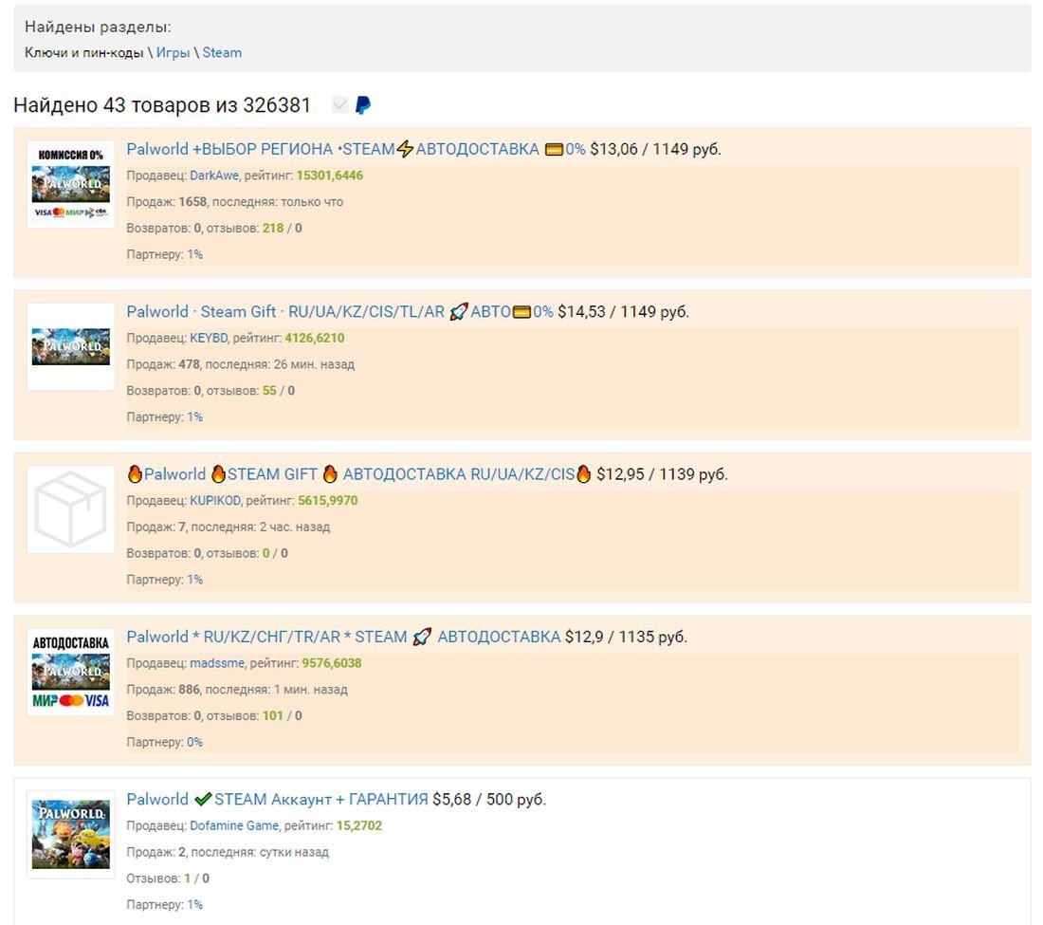Click the price $13,06 / 1149 руб.
Image resolution: width=1043 pixels, height=925 pixels.
pyautogui.click(x=655, y=149)
